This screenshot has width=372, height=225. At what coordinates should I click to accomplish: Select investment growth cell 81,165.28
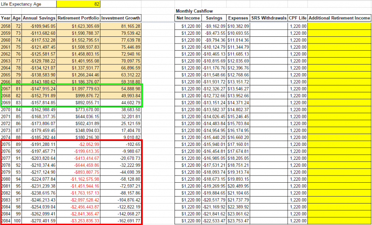coord(121,26)
